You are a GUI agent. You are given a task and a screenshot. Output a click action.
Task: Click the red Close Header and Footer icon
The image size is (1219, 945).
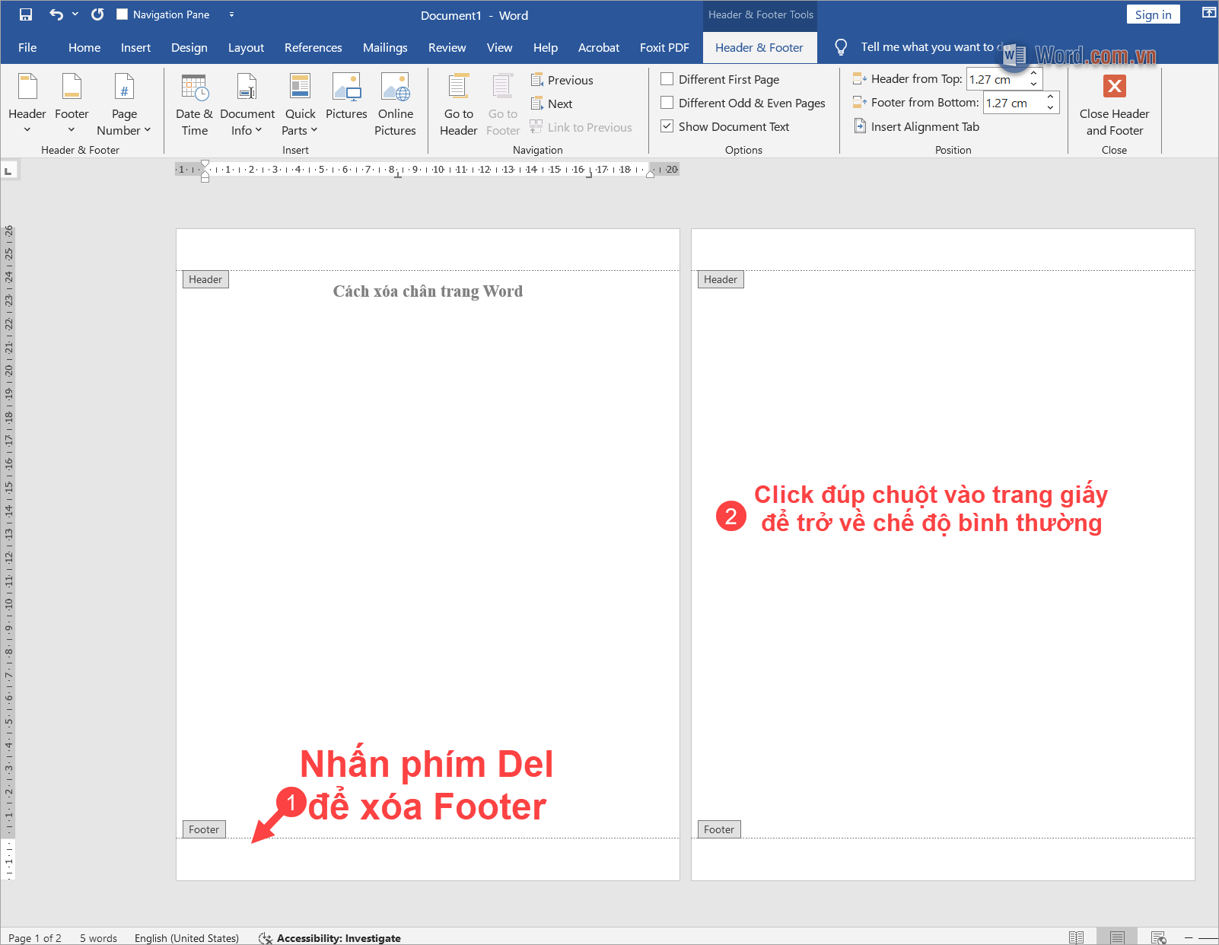(x=1115, y=86)
